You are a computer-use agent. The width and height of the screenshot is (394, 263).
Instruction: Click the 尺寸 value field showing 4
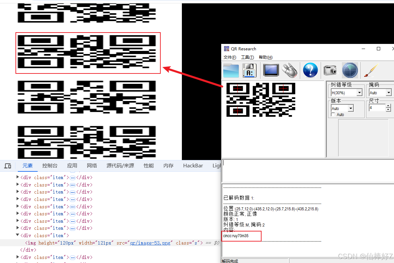tap(377, 108)
